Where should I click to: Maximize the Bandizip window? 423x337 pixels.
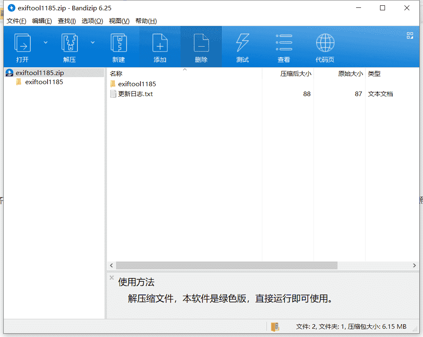[x=383, y=8]
